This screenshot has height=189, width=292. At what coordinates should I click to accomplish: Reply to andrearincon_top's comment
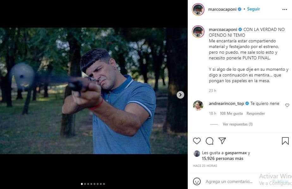(x=256, y=113)
